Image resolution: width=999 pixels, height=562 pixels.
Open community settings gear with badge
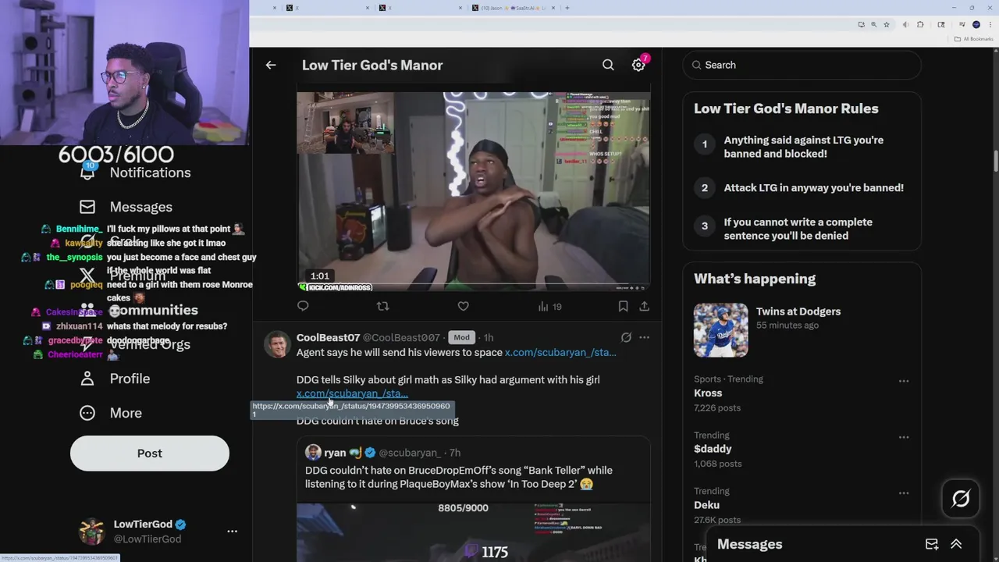[639, 65]
